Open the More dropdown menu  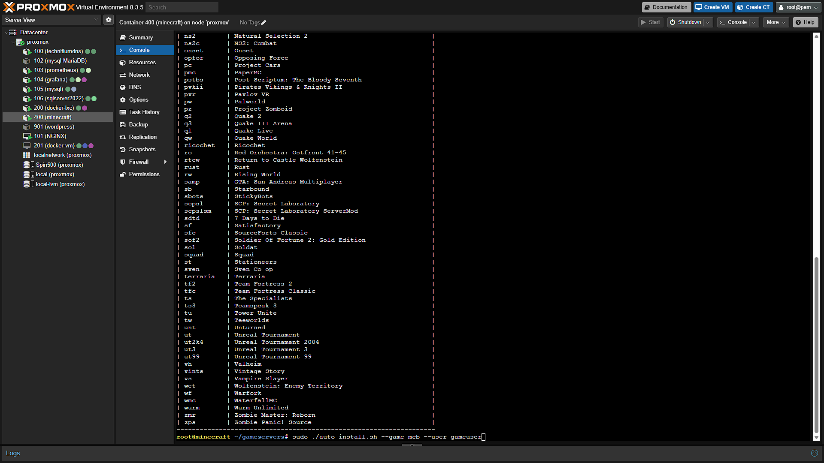tap(776, 22)
